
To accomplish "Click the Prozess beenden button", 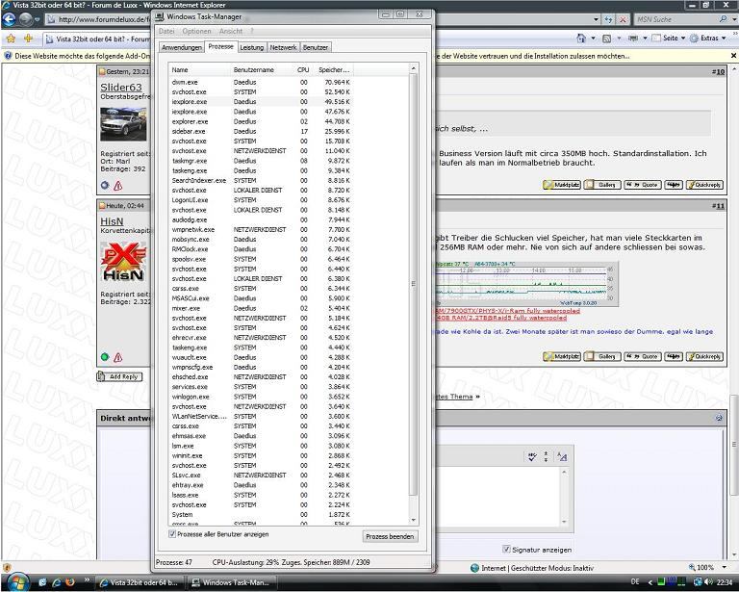I will click(x=390, y=536).
